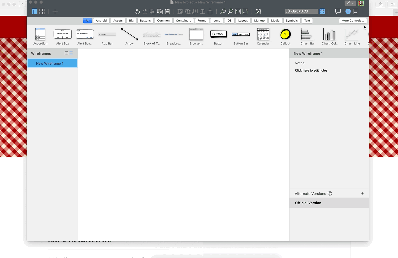The height and width of the screenshot is (258, 398).
Task: Select the Containers category tab
Action: tap(183, 21)
